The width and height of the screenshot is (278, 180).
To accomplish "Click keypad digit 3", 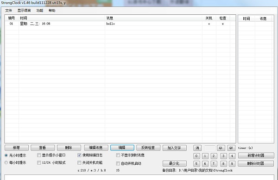I will pos(223,156).
